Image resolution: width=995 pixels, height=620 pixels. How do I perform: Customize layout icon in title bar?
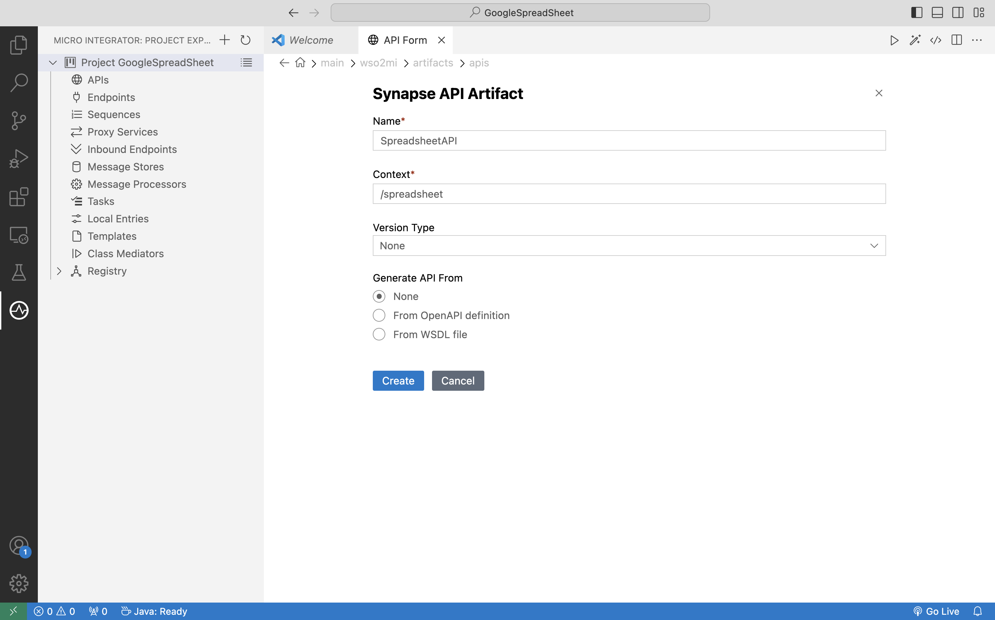(x=979, y=13)
